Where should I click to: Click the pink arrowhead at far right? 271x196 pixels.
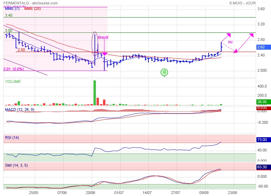251,35
